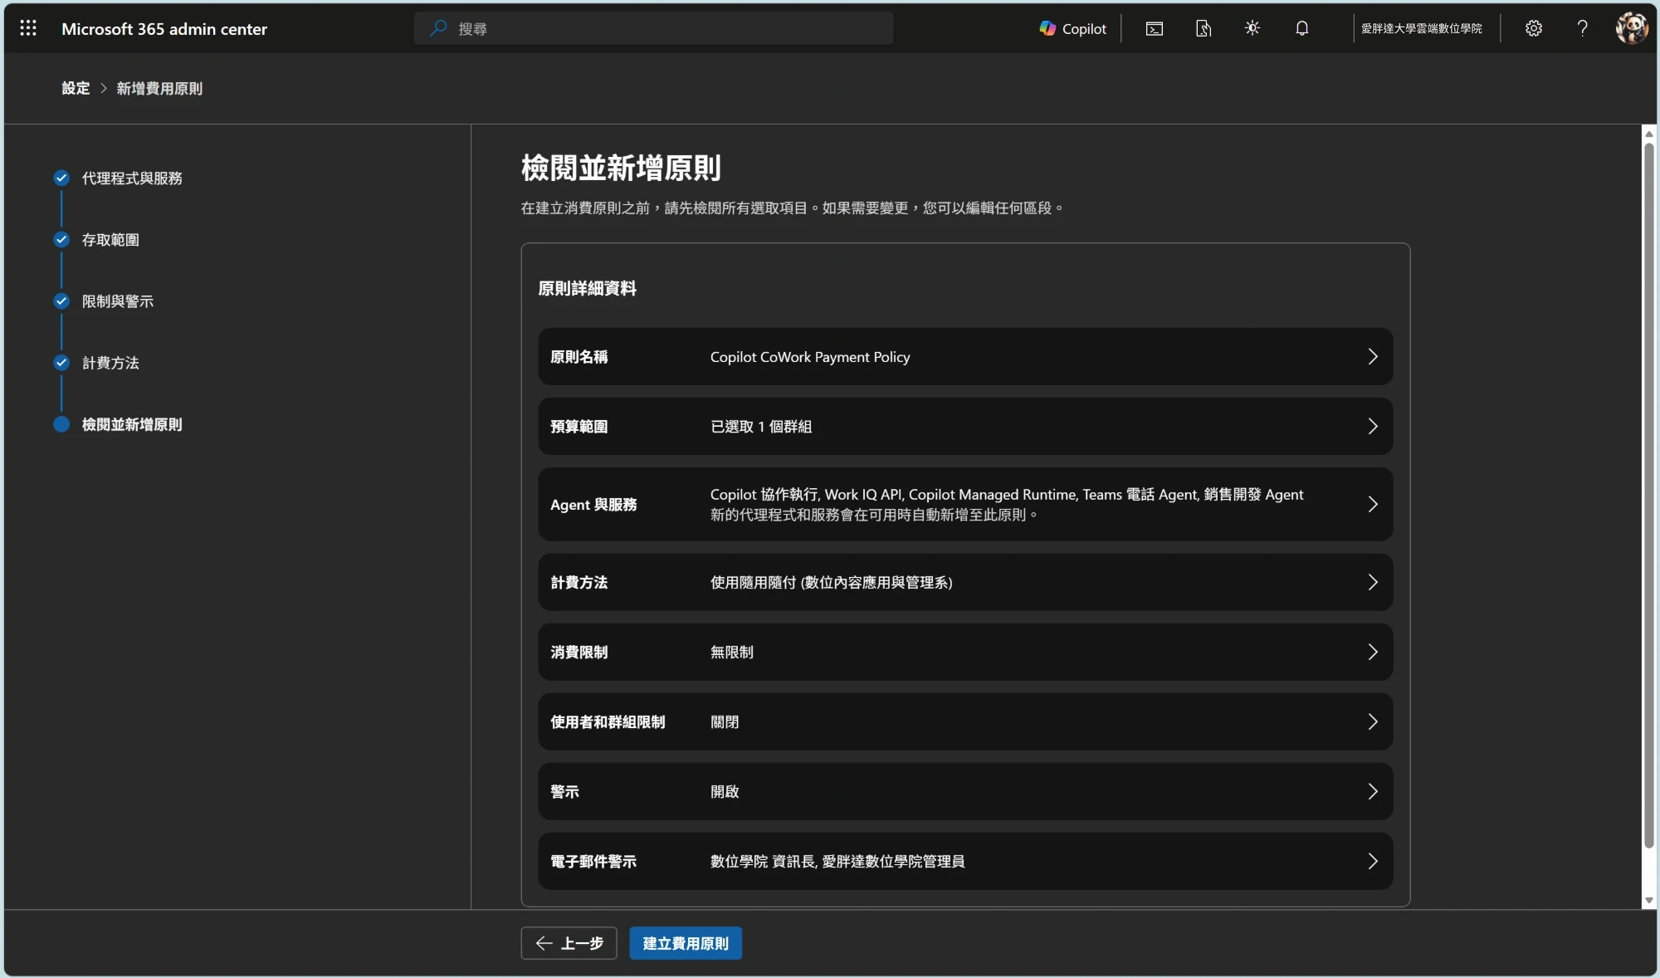The width and height of the screenshot is (1660, 978).
Task: Open notifications bell icon
Action: (1302, 28)
